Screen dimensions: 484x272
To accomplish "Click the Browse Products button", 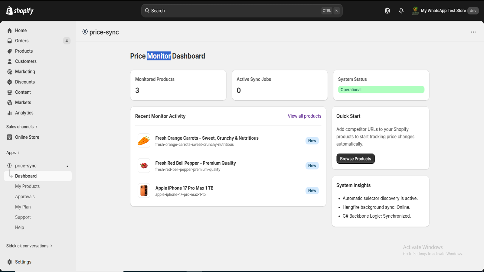I will pos(355,159).
